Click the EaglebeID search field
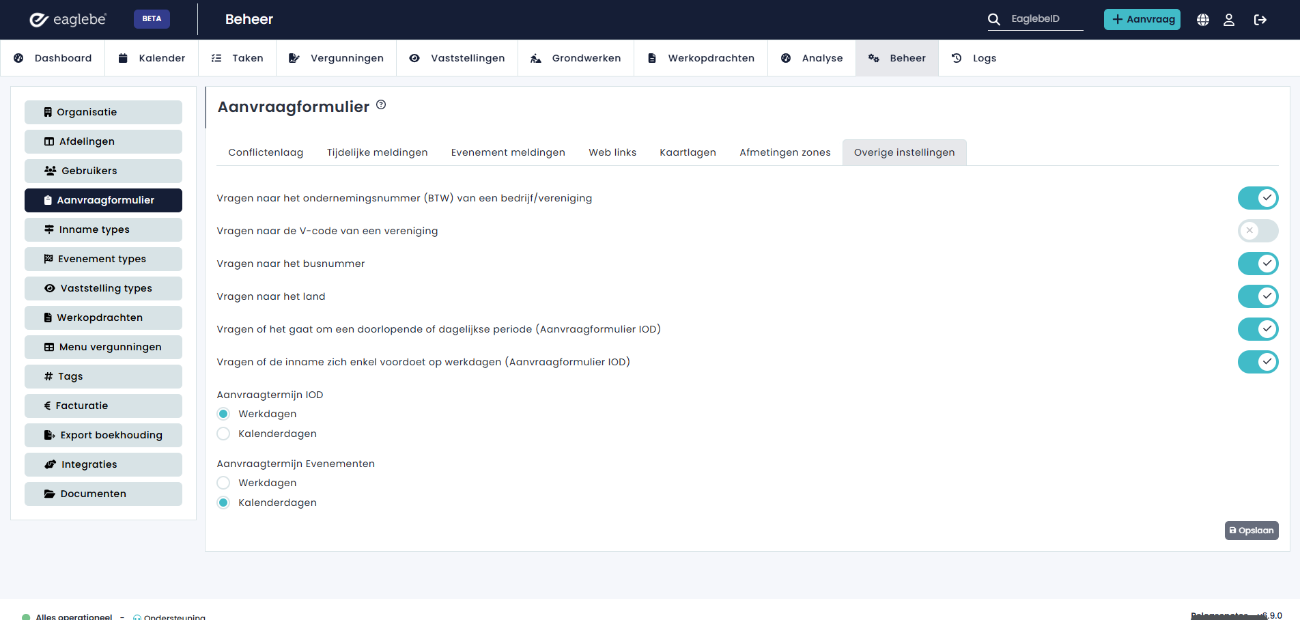Screen dimensions: 1300x620 point(1045,19)
